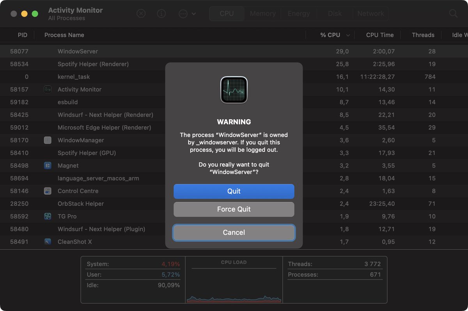
Task: Switch to the Energy tab
Action: tap(299, 14)
